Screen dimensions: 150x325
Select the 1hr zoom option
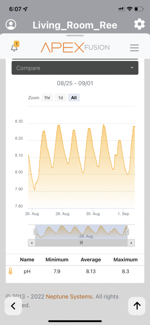point(47,98)
